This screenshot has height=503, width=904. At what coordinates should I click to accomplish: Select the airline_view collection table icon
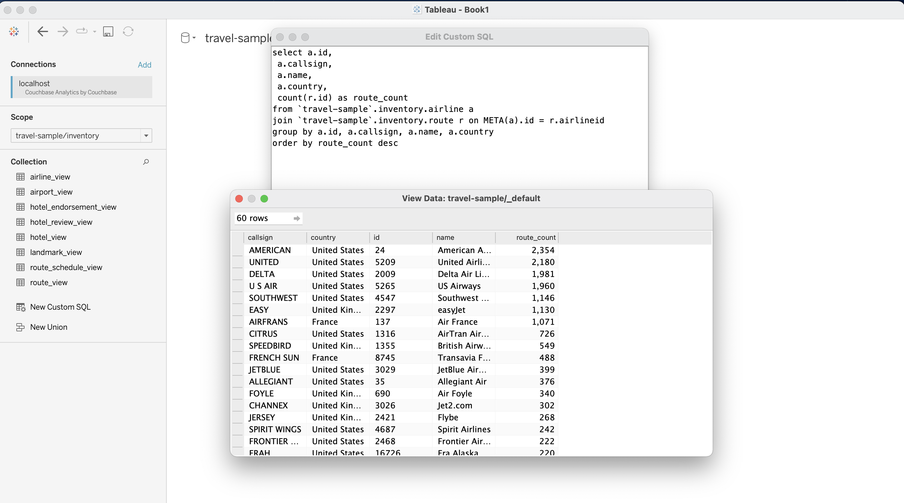20,177
